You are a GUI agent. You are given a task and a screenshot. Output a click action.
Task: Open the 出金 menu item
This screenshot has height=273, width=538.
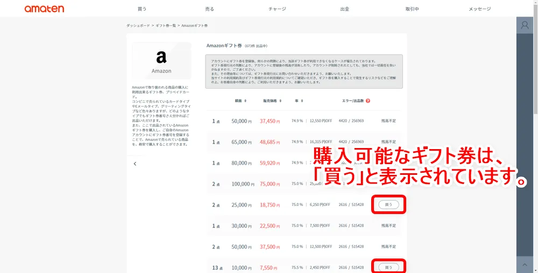click(345, 9)
